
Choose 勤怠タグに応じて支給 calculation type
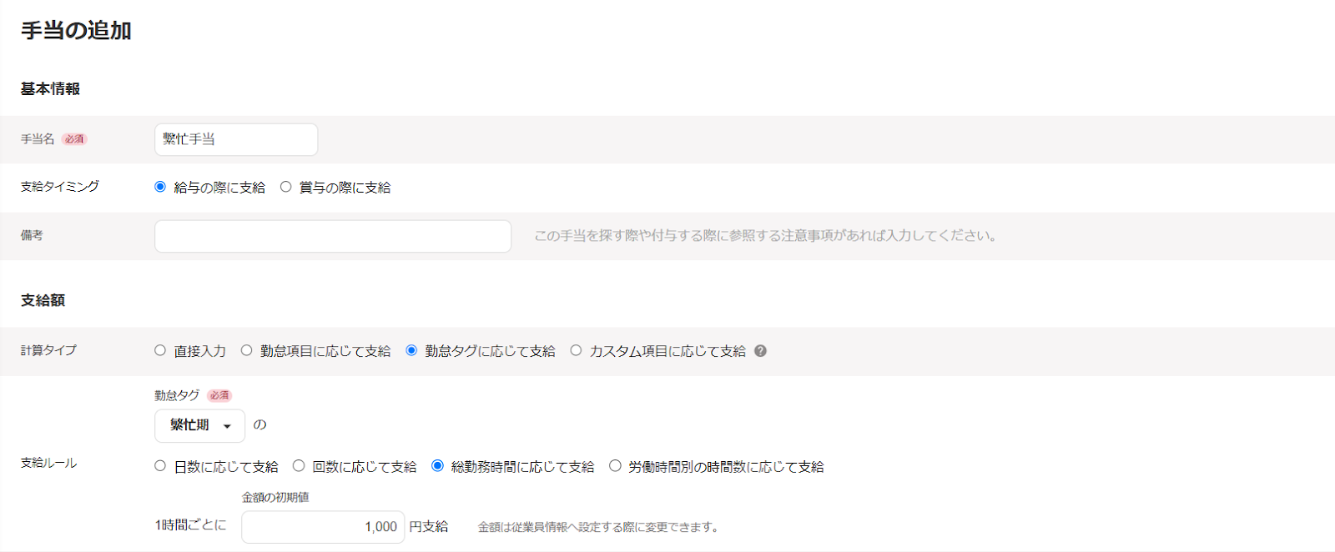[411, 350]
